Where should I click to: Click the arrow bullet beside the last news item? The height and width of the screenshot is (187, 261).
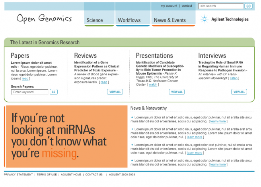click(x=132, y=160)
